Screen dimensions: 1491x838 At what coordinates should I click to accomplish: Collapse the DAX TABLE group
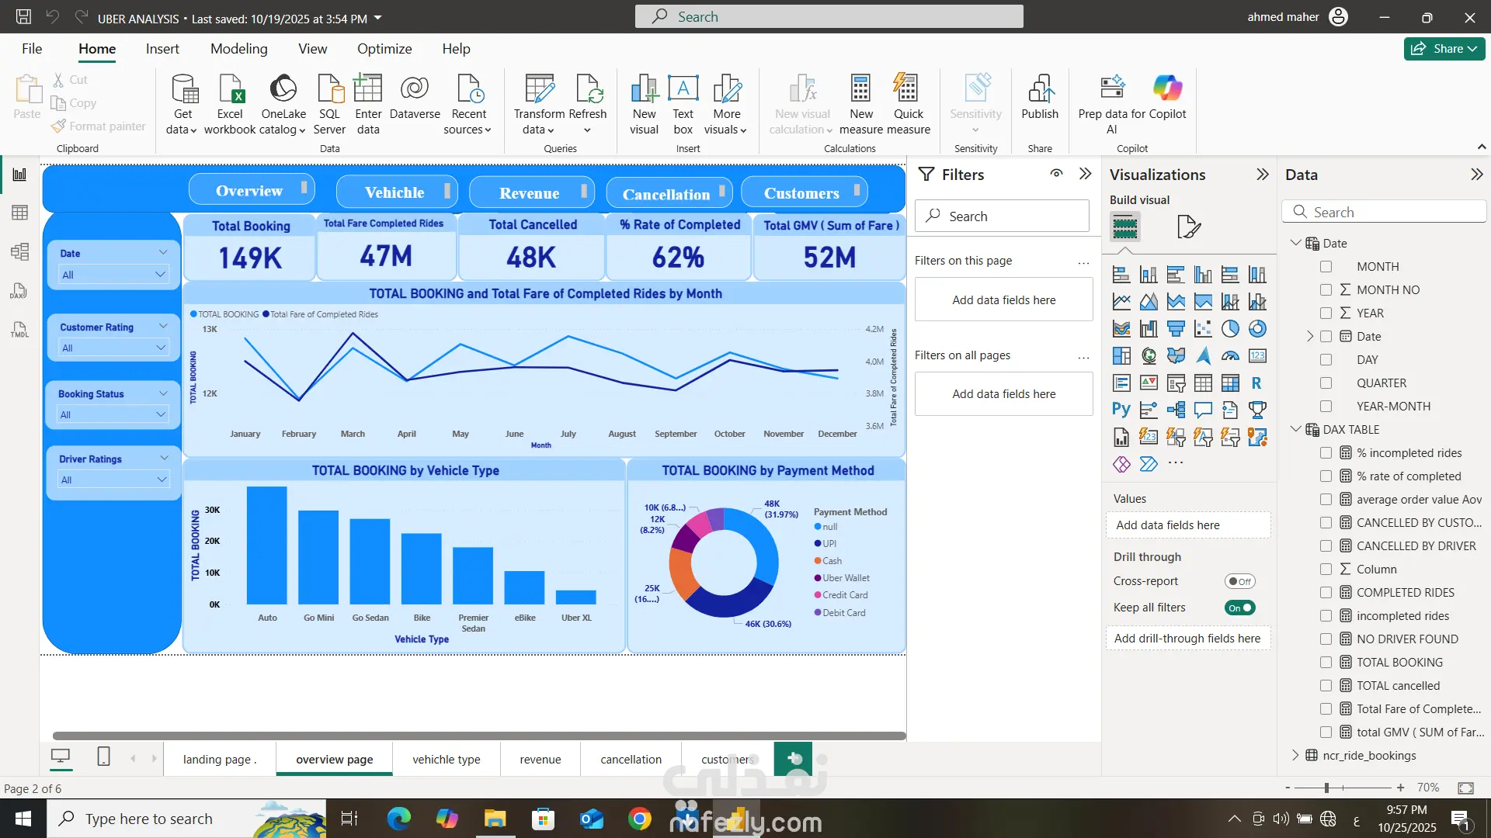pyautogui.click(x=1295, y=429)
